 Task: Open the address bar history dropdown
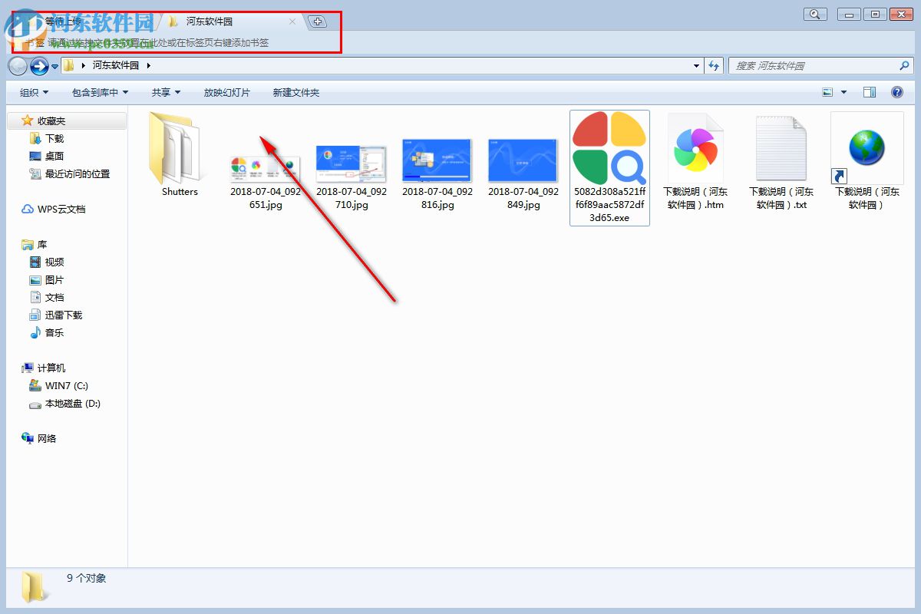pos(696,66)
